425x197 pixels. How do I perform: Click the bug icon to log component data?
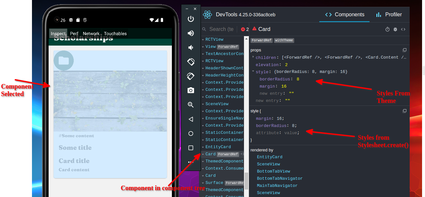click(395, 29)
